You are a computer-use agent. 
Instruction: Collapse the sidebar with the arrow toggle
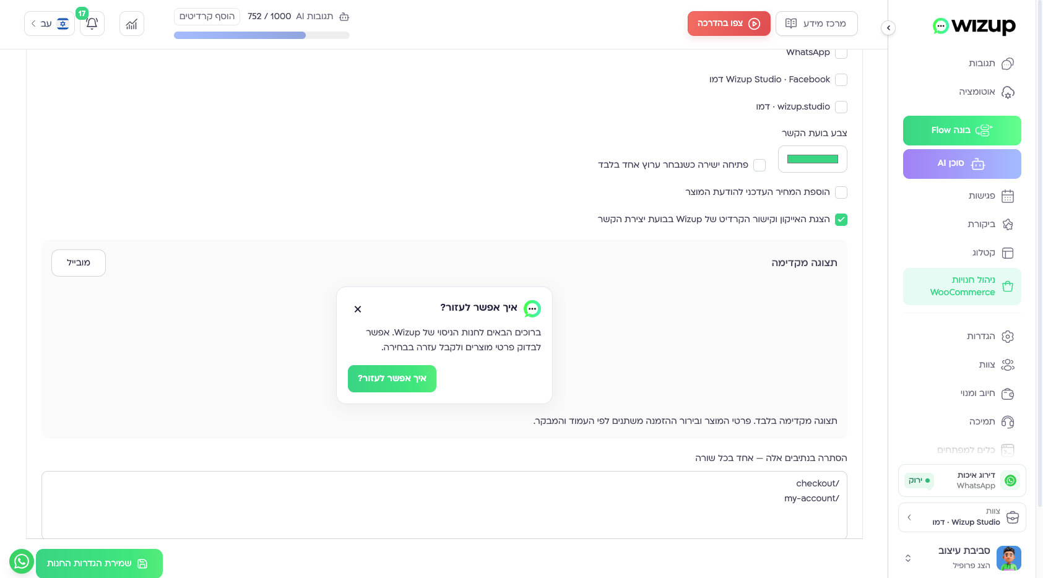pyautogui.click(x=888, y=27)
